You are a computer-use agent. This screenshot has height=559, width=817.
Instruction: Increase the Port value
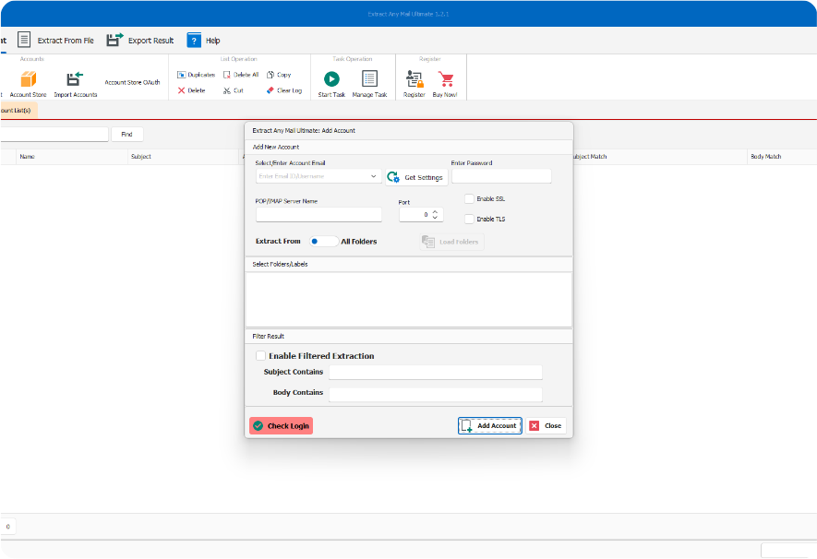[435, 211]
